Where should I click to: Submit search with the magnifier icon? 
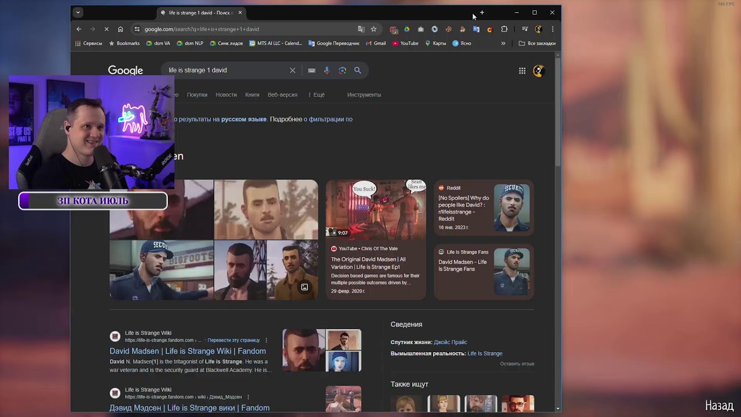point(358,70)
